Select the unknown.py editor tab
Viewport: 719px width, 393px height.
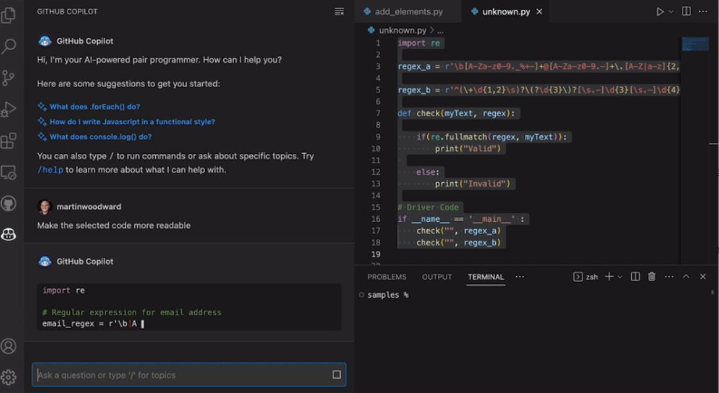506,12
